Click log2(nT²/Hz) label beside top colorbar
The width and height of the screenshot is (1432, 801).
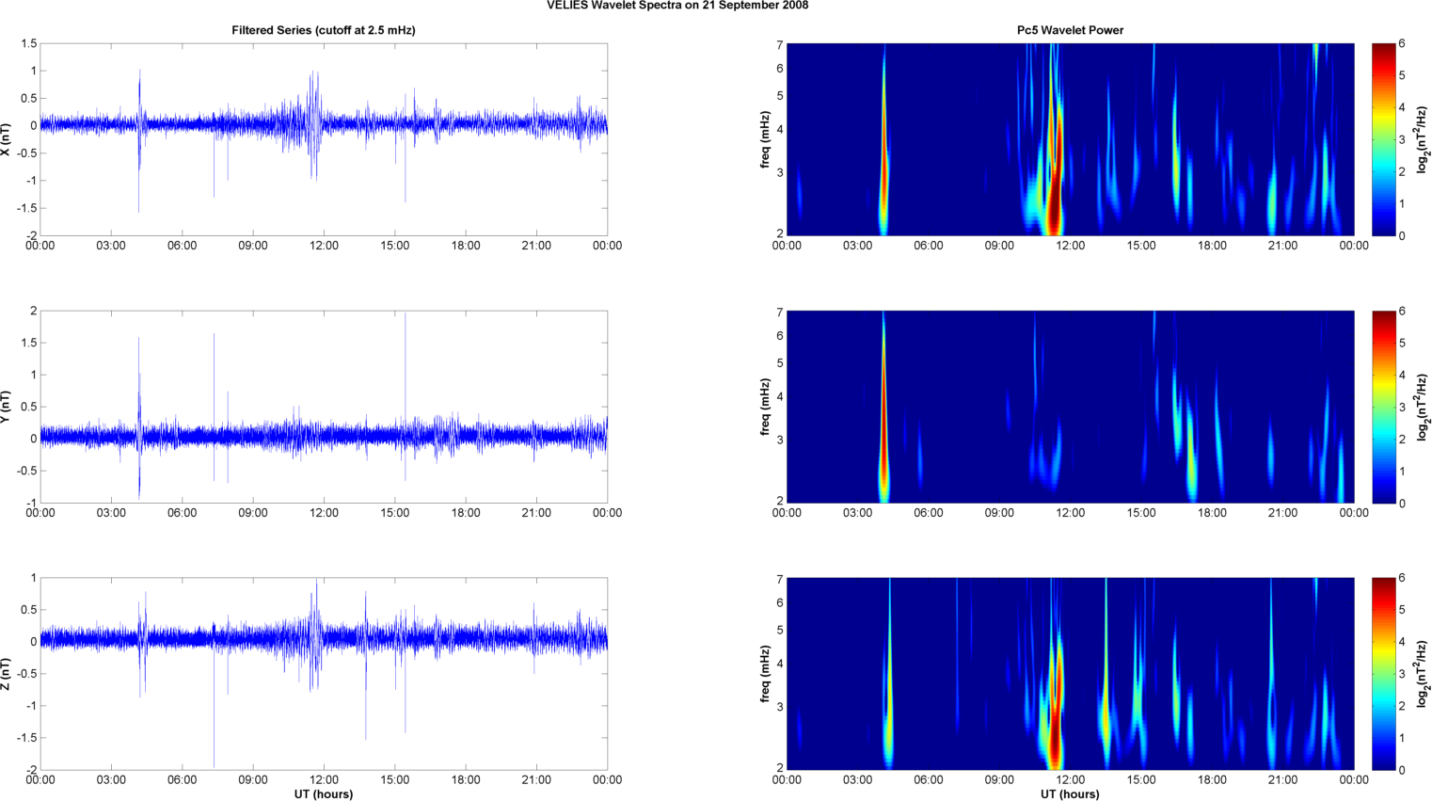click(1424, 140)
